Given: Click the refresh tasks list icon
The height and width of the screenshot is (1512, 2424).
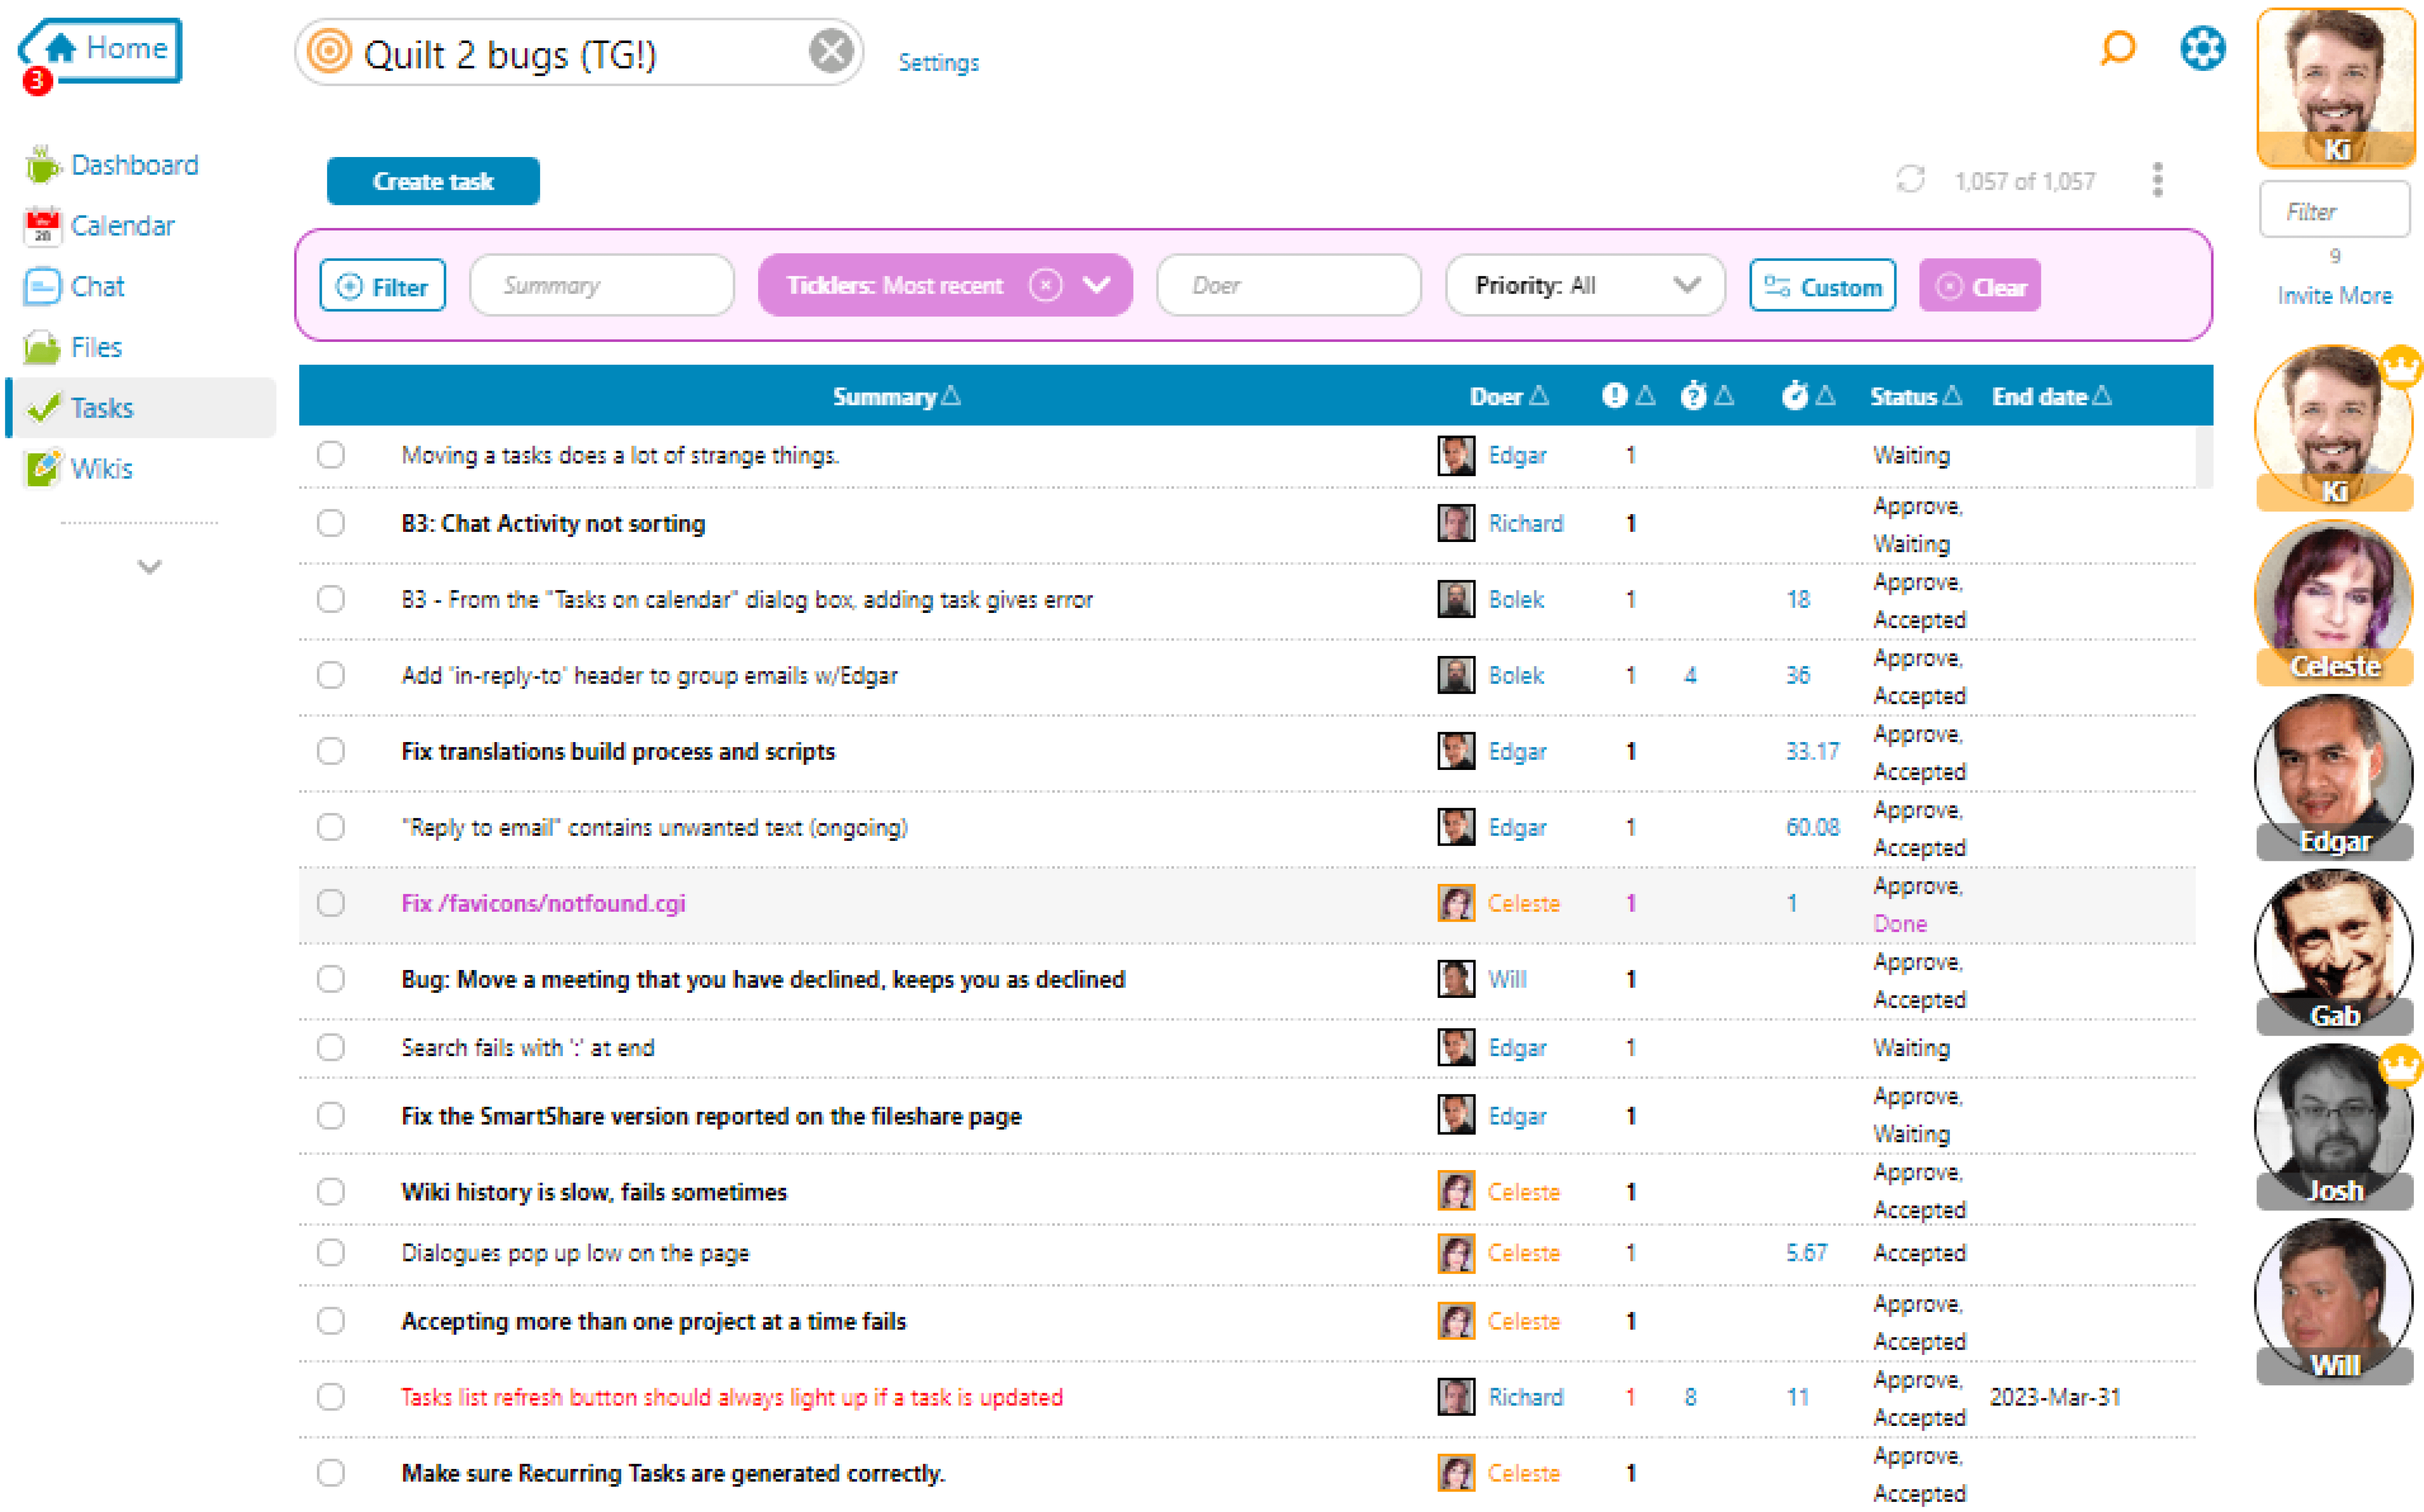Looking at the screenshot, I should (x=1909, y=180).
